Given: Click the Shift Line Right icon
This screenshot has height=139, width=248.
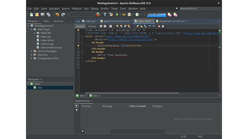Looking at the screenshot, I should pyautogui.click(x=154, y=26).
